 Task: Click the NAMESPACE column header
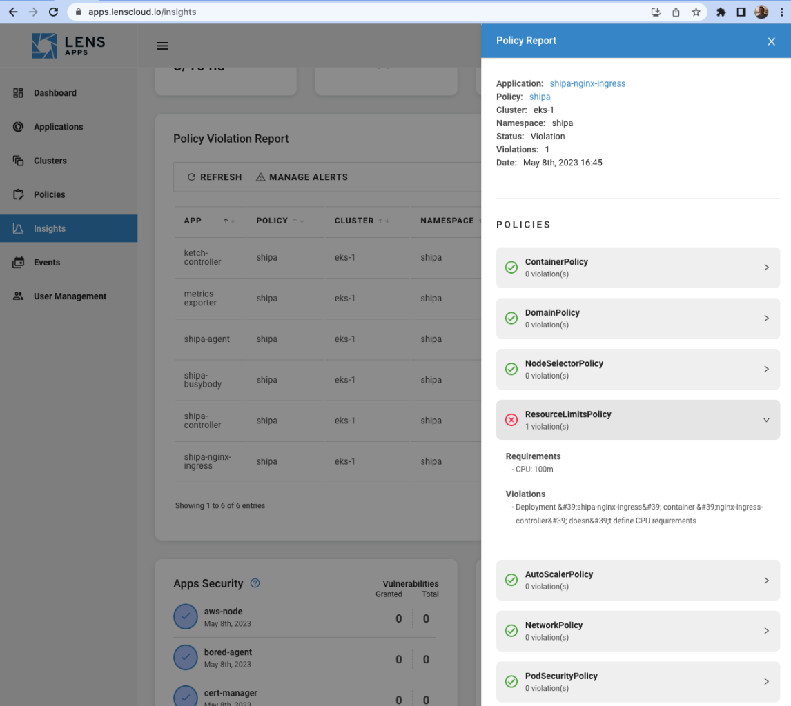click(x=447, y=221)
